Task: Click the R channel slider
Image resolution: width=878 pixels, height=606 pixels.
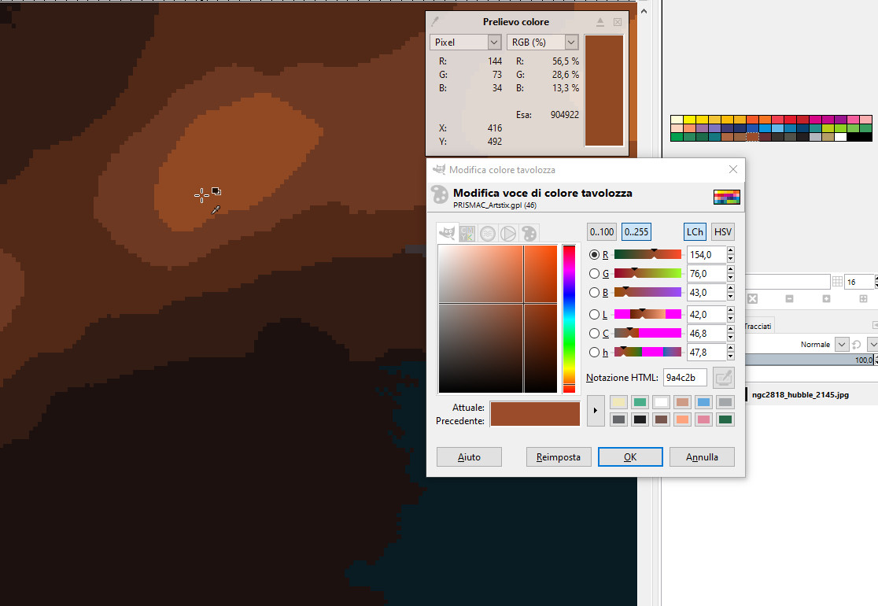Action: pos(647,255)
